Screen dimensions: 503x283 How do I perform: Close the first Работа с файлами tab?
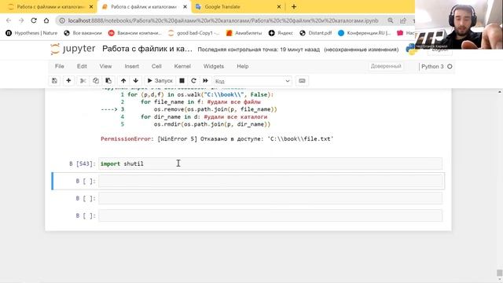click(91, 7)
